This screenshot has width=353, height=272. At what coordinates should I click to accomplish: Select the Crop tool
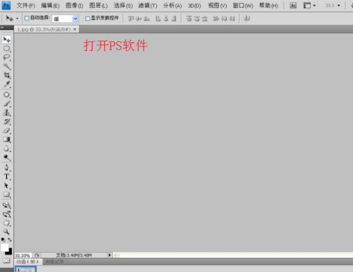tap(6, 75)
